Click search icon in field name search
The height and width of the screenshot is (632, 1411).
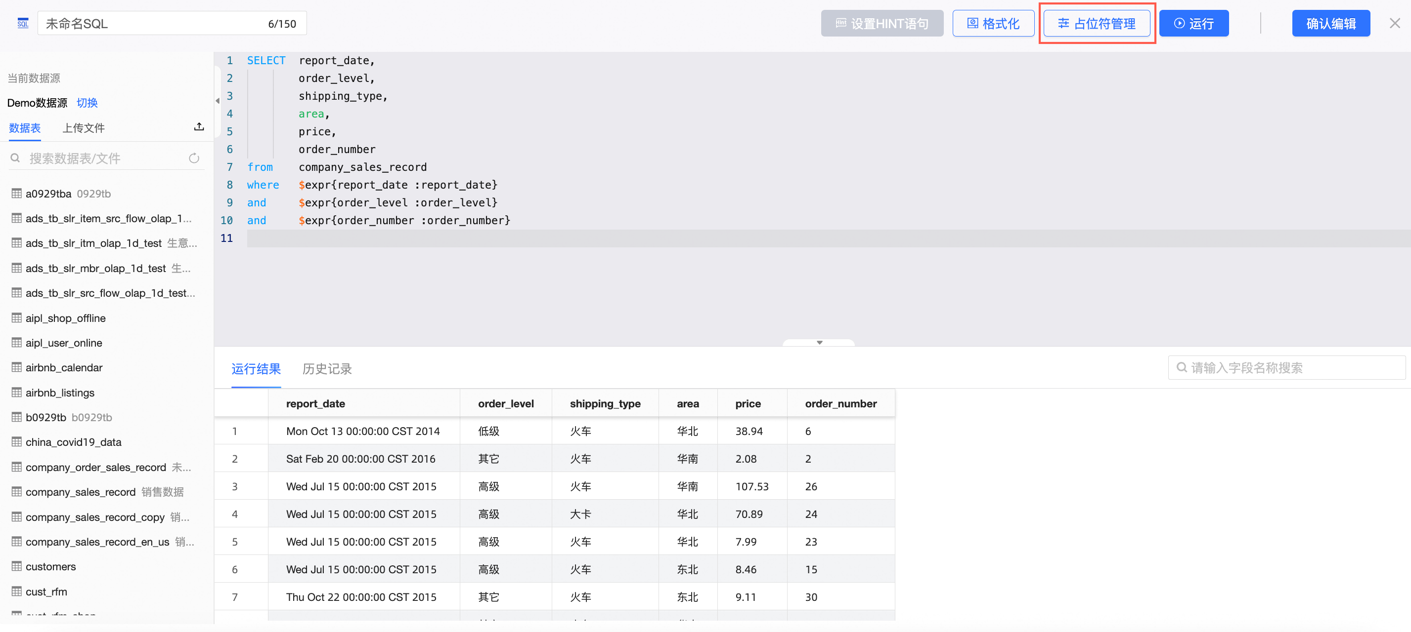tap(1182, 368)
